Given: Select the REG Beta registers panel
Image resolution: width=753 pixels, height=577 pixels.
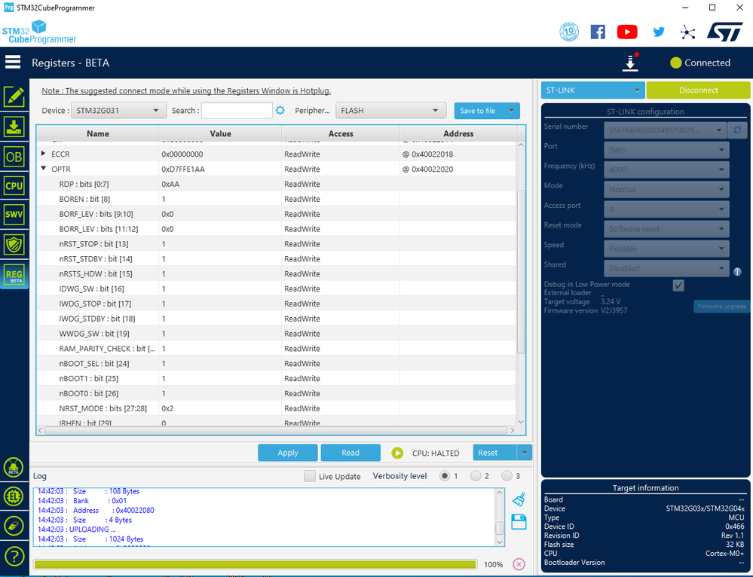Looking at the screenshot, I should coord(14,276).
